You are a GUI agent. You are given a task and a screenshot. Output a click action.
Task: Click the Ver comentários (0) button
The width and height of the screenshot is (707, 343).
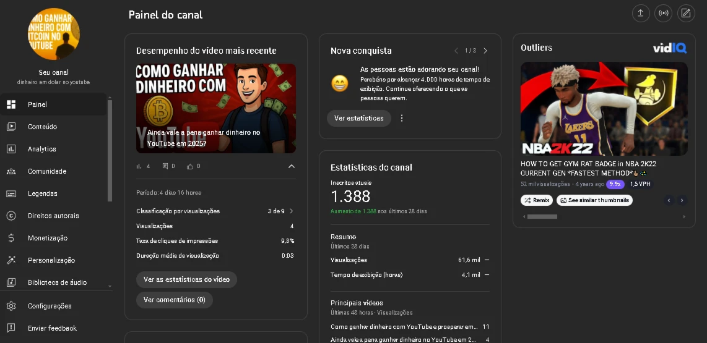coord(175,300)
